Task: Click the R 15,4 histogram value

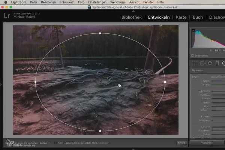Action: click(x=214, y=50)
